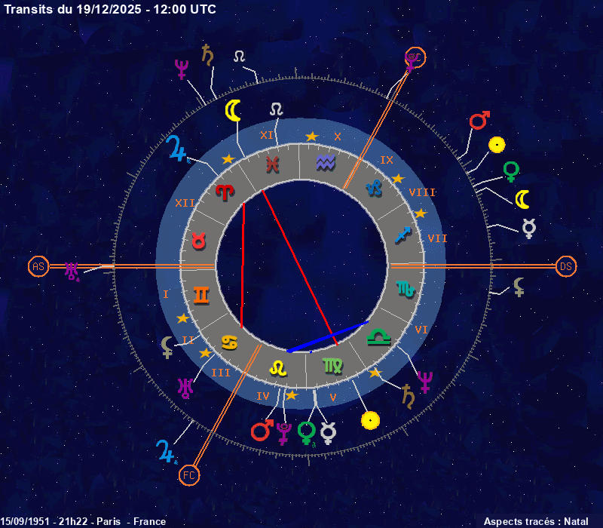Screen dimensions: 603x528
Task: Click the Aquarius wave symbol
Action: point(326,162)
